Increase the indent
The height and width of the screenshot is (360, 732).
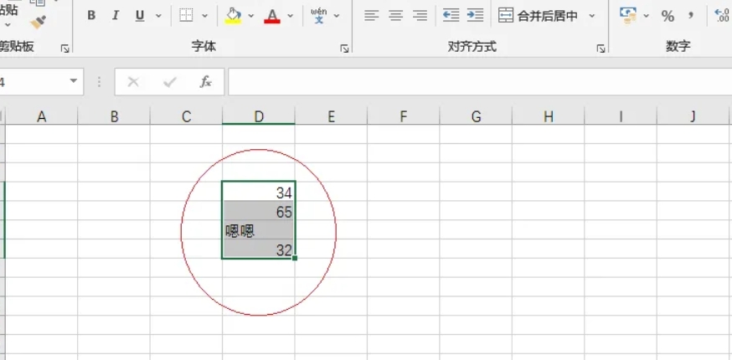[x=475, y=15]
